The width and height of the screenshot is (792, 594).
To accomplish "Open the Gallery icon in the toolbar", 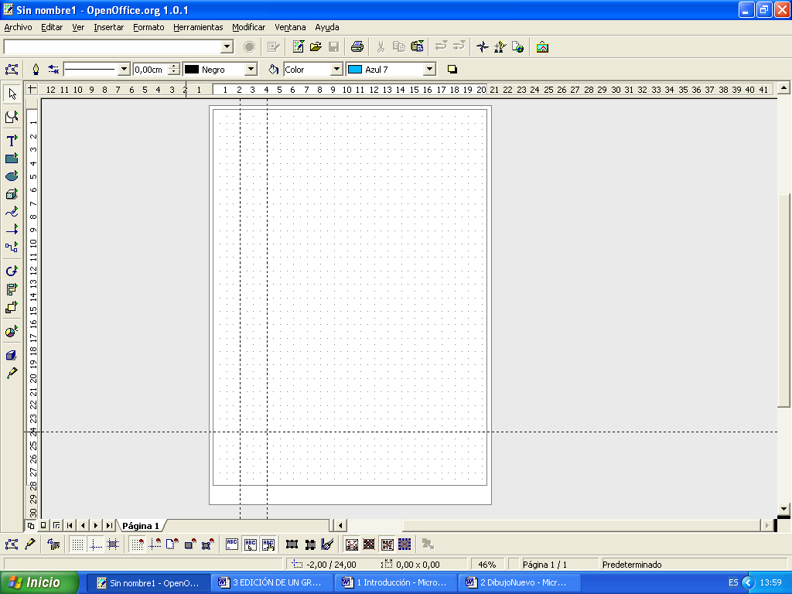I will click(542, 47).
